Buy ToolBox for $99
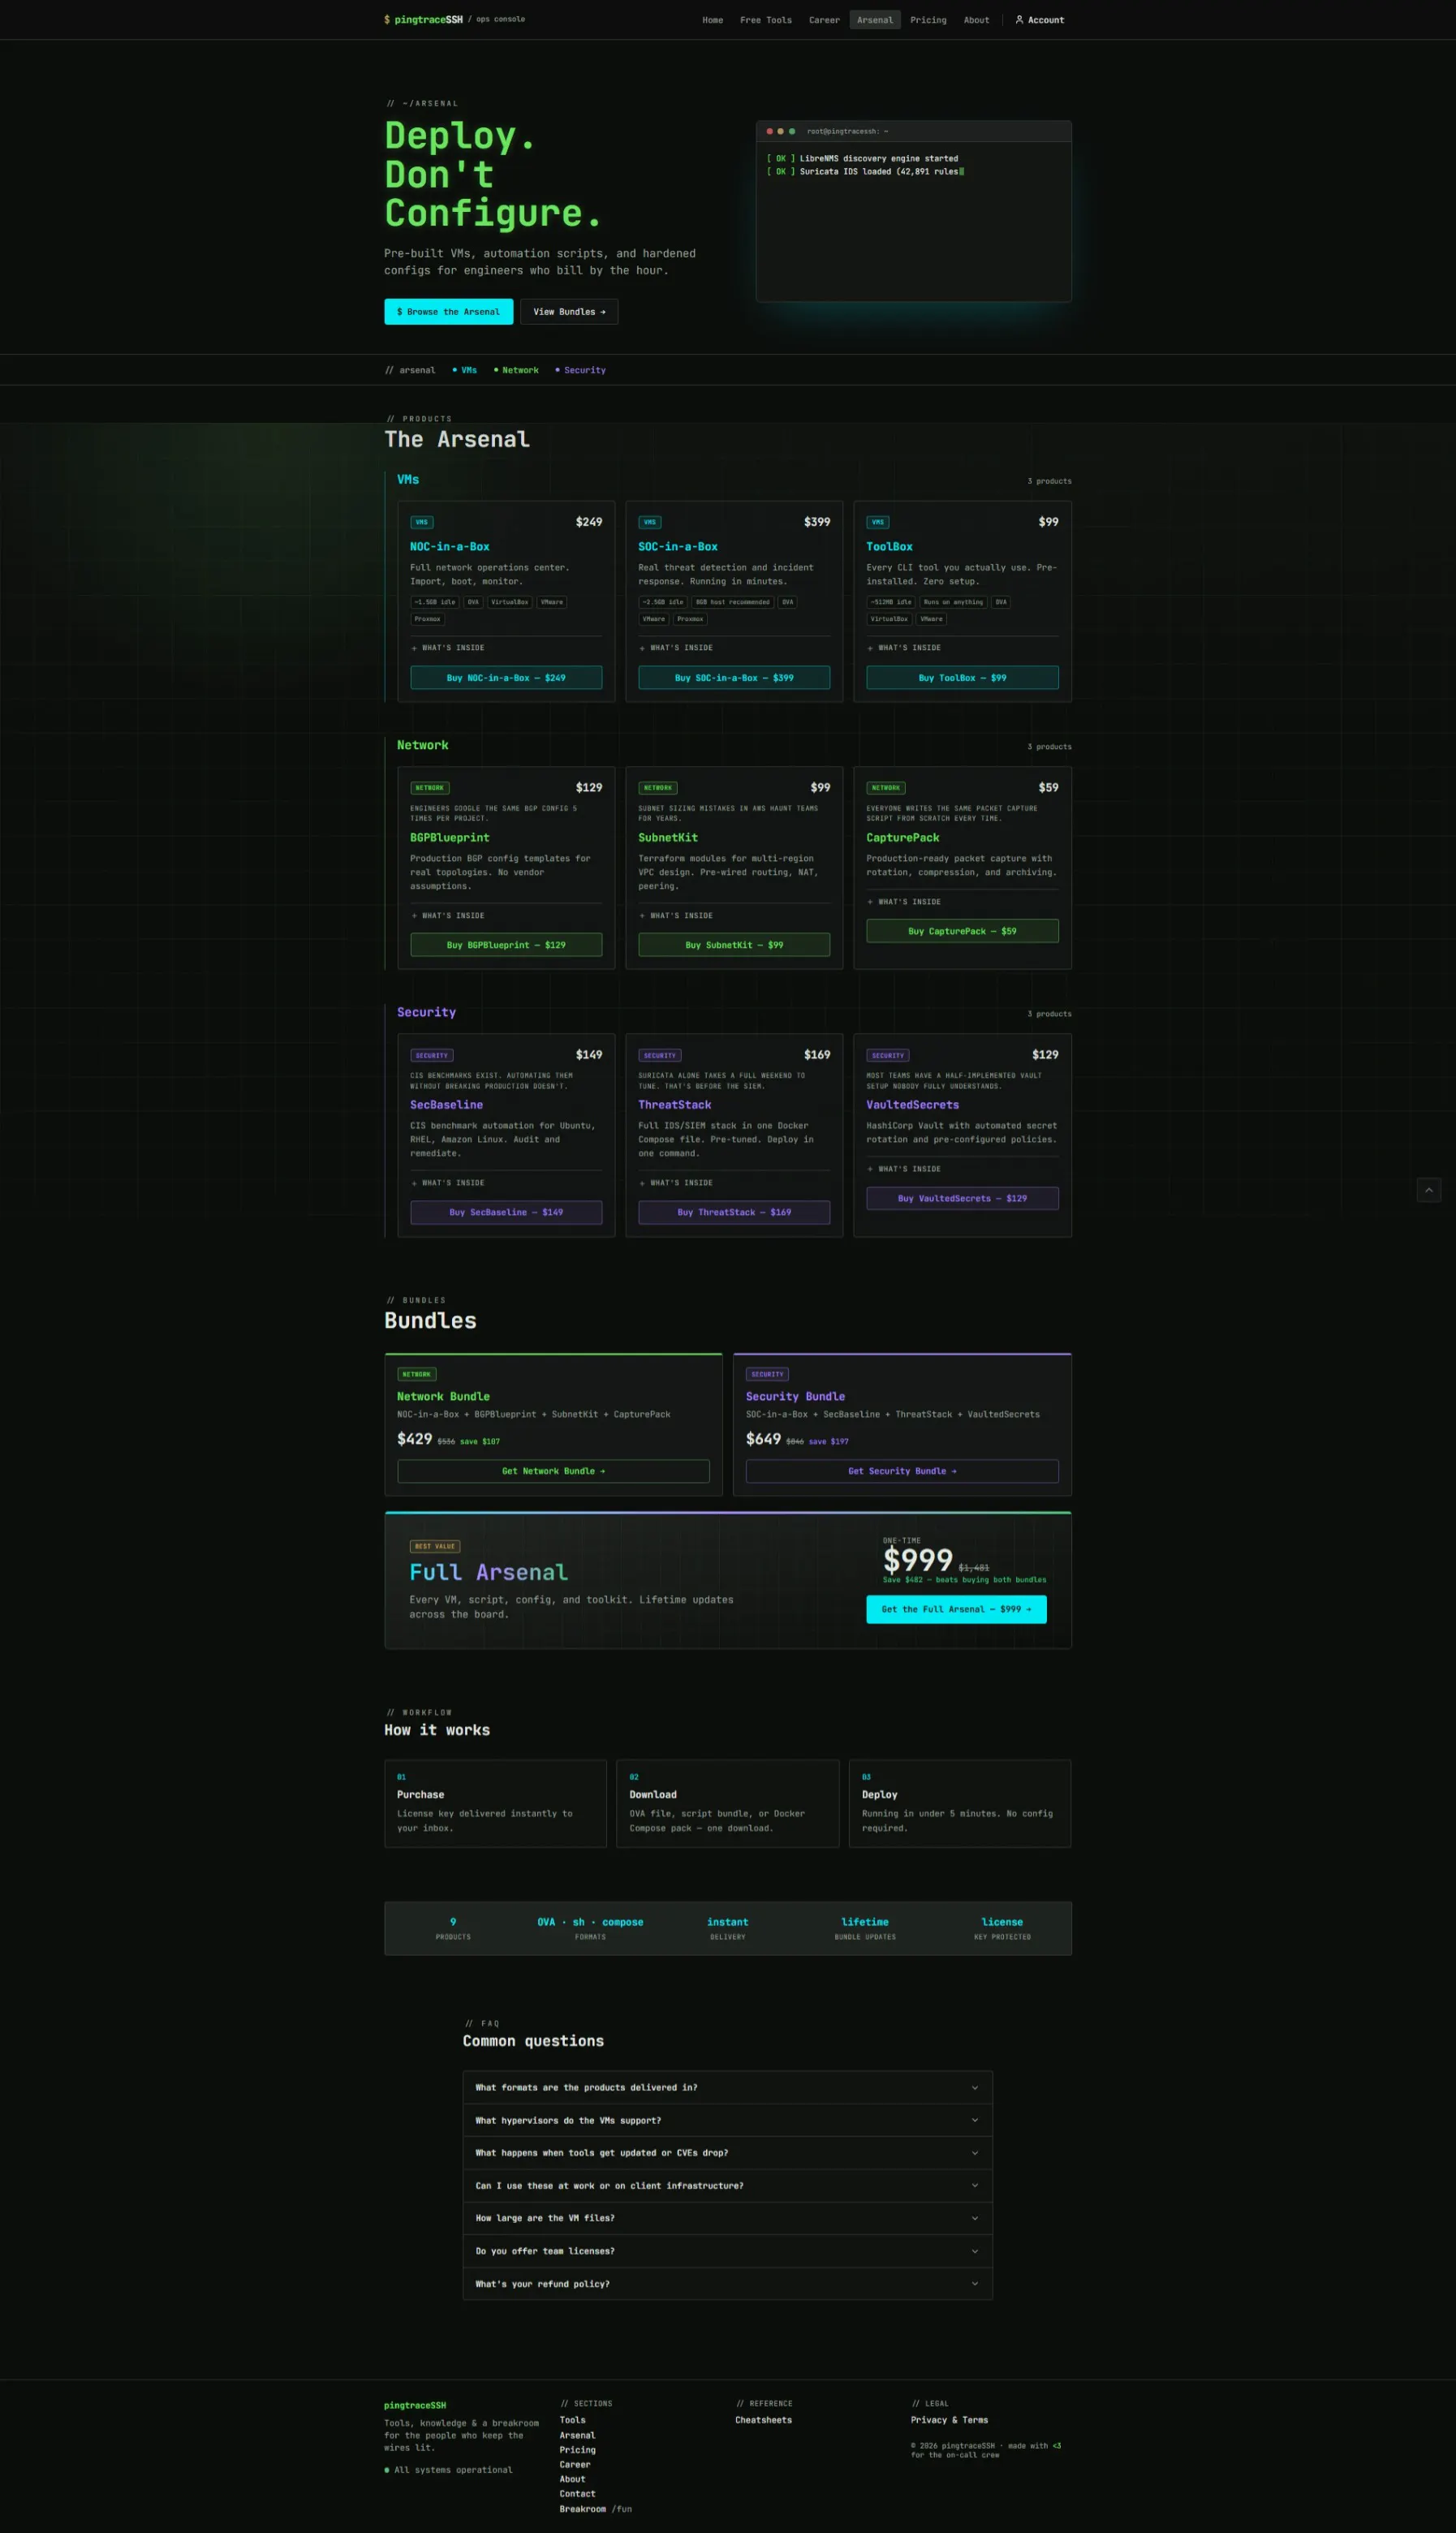This screenshot has height=2533, width=1456. coord(962,678)
